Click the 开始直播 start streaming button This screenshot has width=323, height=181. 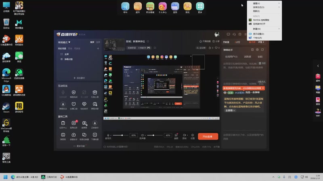[208, 136]
